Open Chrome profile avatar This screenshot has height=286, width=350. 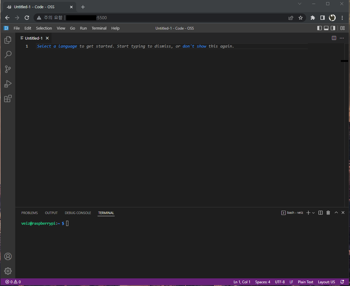[332, 18]
